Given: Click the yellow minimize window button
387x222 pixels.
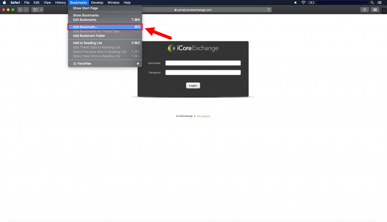Looking at the screenshot, I should click(x=8, y=9).
